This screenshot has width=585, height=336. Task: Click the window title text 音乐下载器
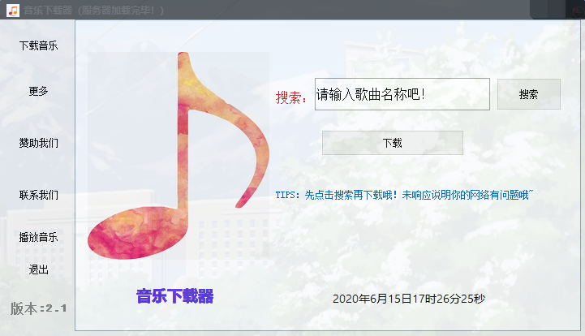click(x=48, y=11)
